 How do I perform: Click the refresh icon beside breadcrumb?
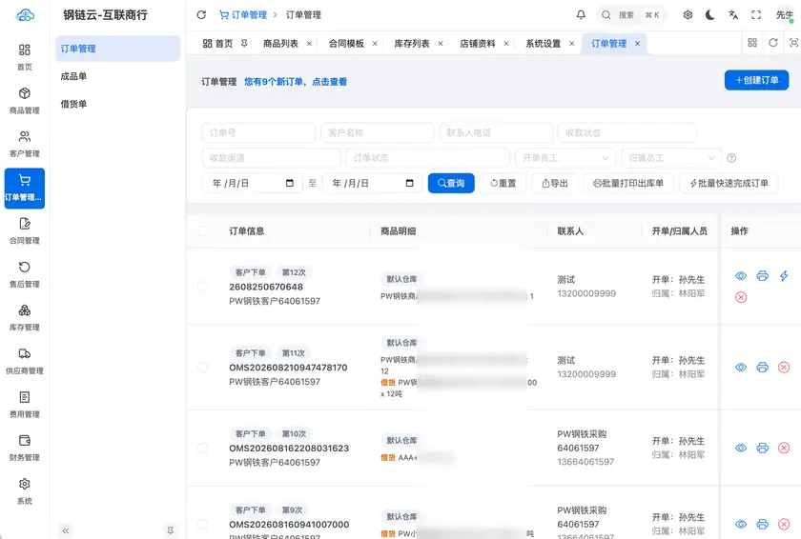(x=201, y=15)
